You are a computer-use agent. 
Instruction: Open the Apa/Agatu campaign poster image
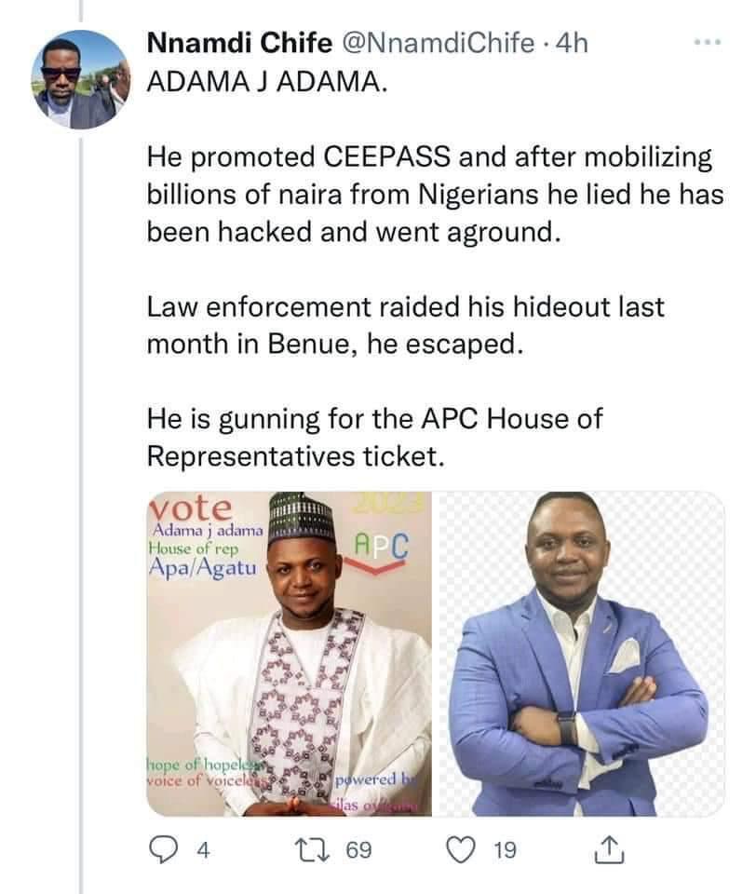pos(290,654)
